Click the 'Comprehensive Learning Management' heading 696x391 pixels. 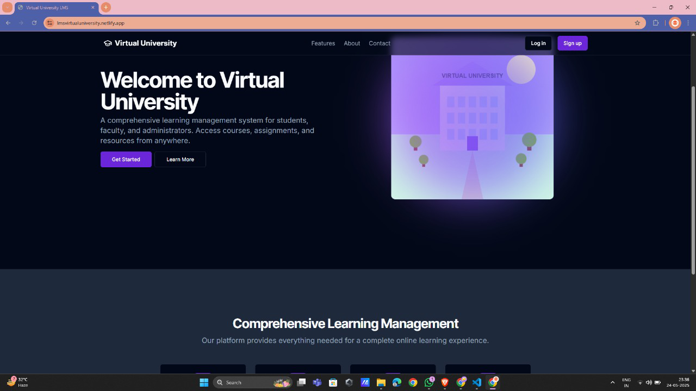click(345, 324)
